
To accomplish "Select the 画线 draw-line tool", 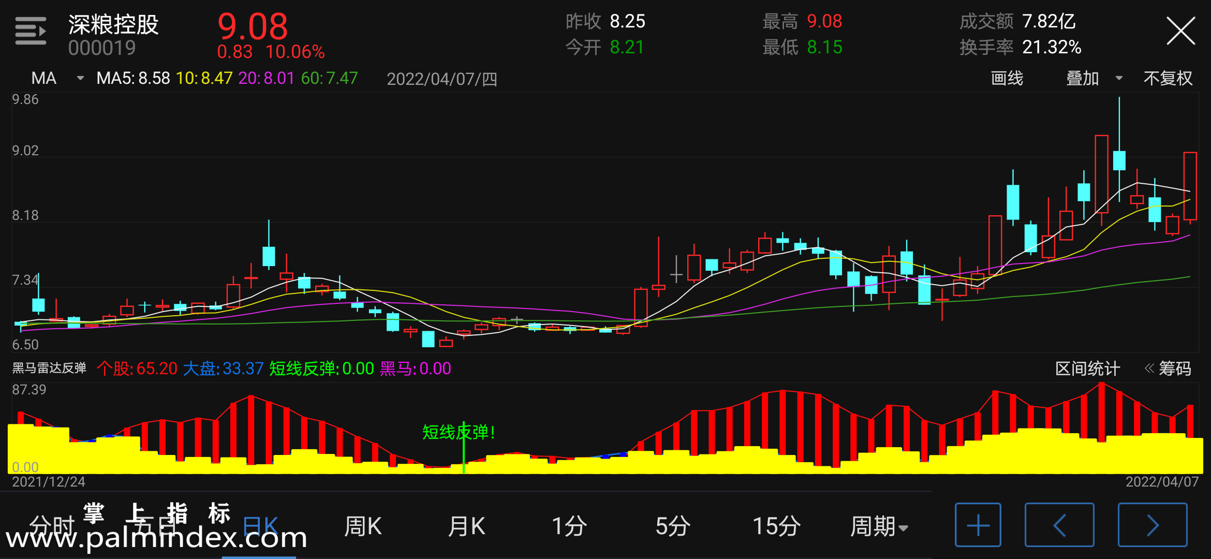I will point(1007,78).
